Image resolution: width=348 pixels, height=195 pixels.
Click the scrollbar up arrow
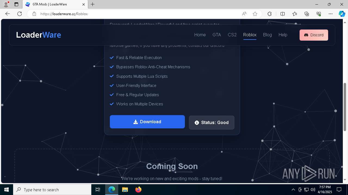click(x=345, y=22)
